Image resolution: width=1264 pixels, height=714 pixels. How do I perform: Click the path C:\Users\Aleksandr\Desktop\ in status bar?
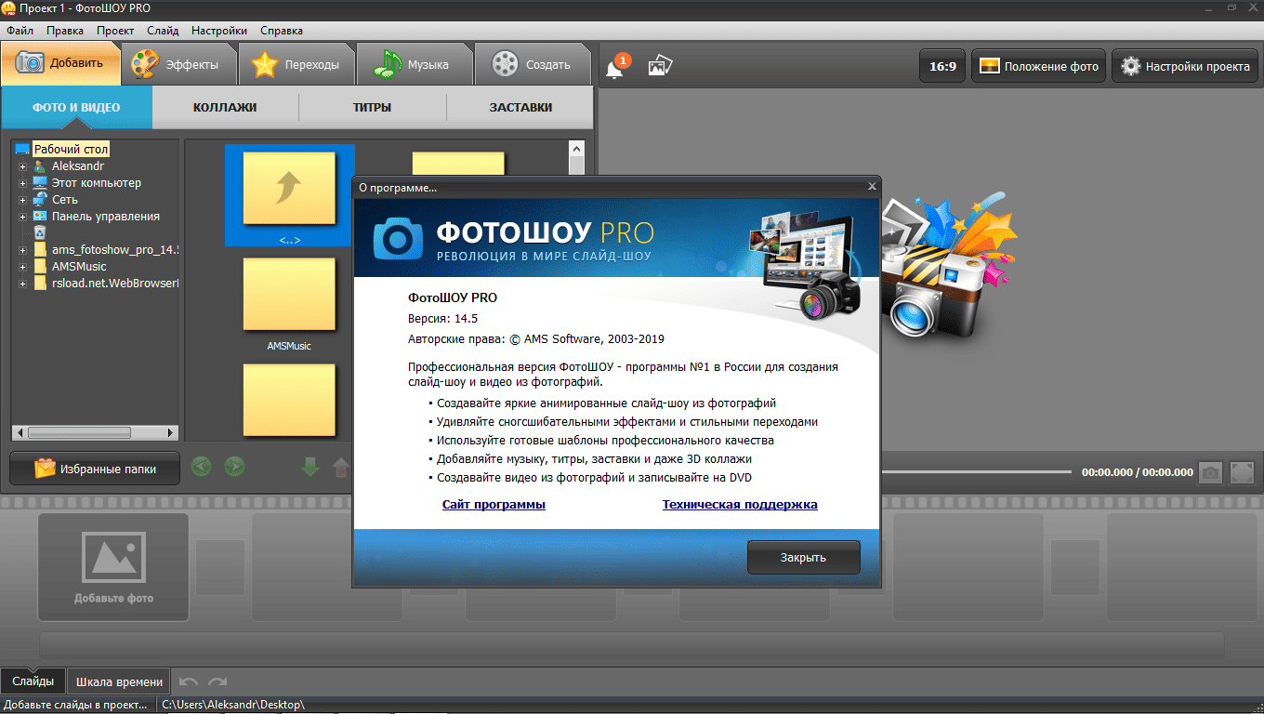tap(233, 705)
